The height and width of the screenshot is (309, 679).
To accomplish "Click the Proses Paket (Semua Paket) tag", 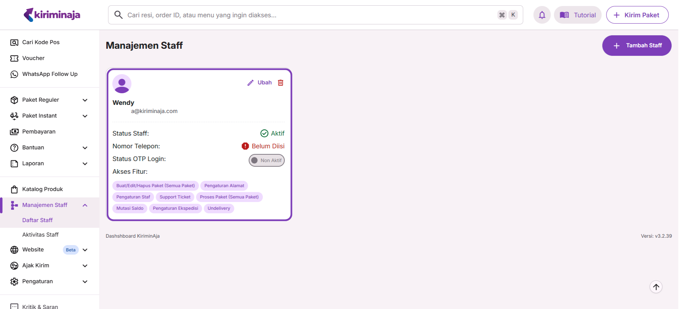I will (229, 197).
